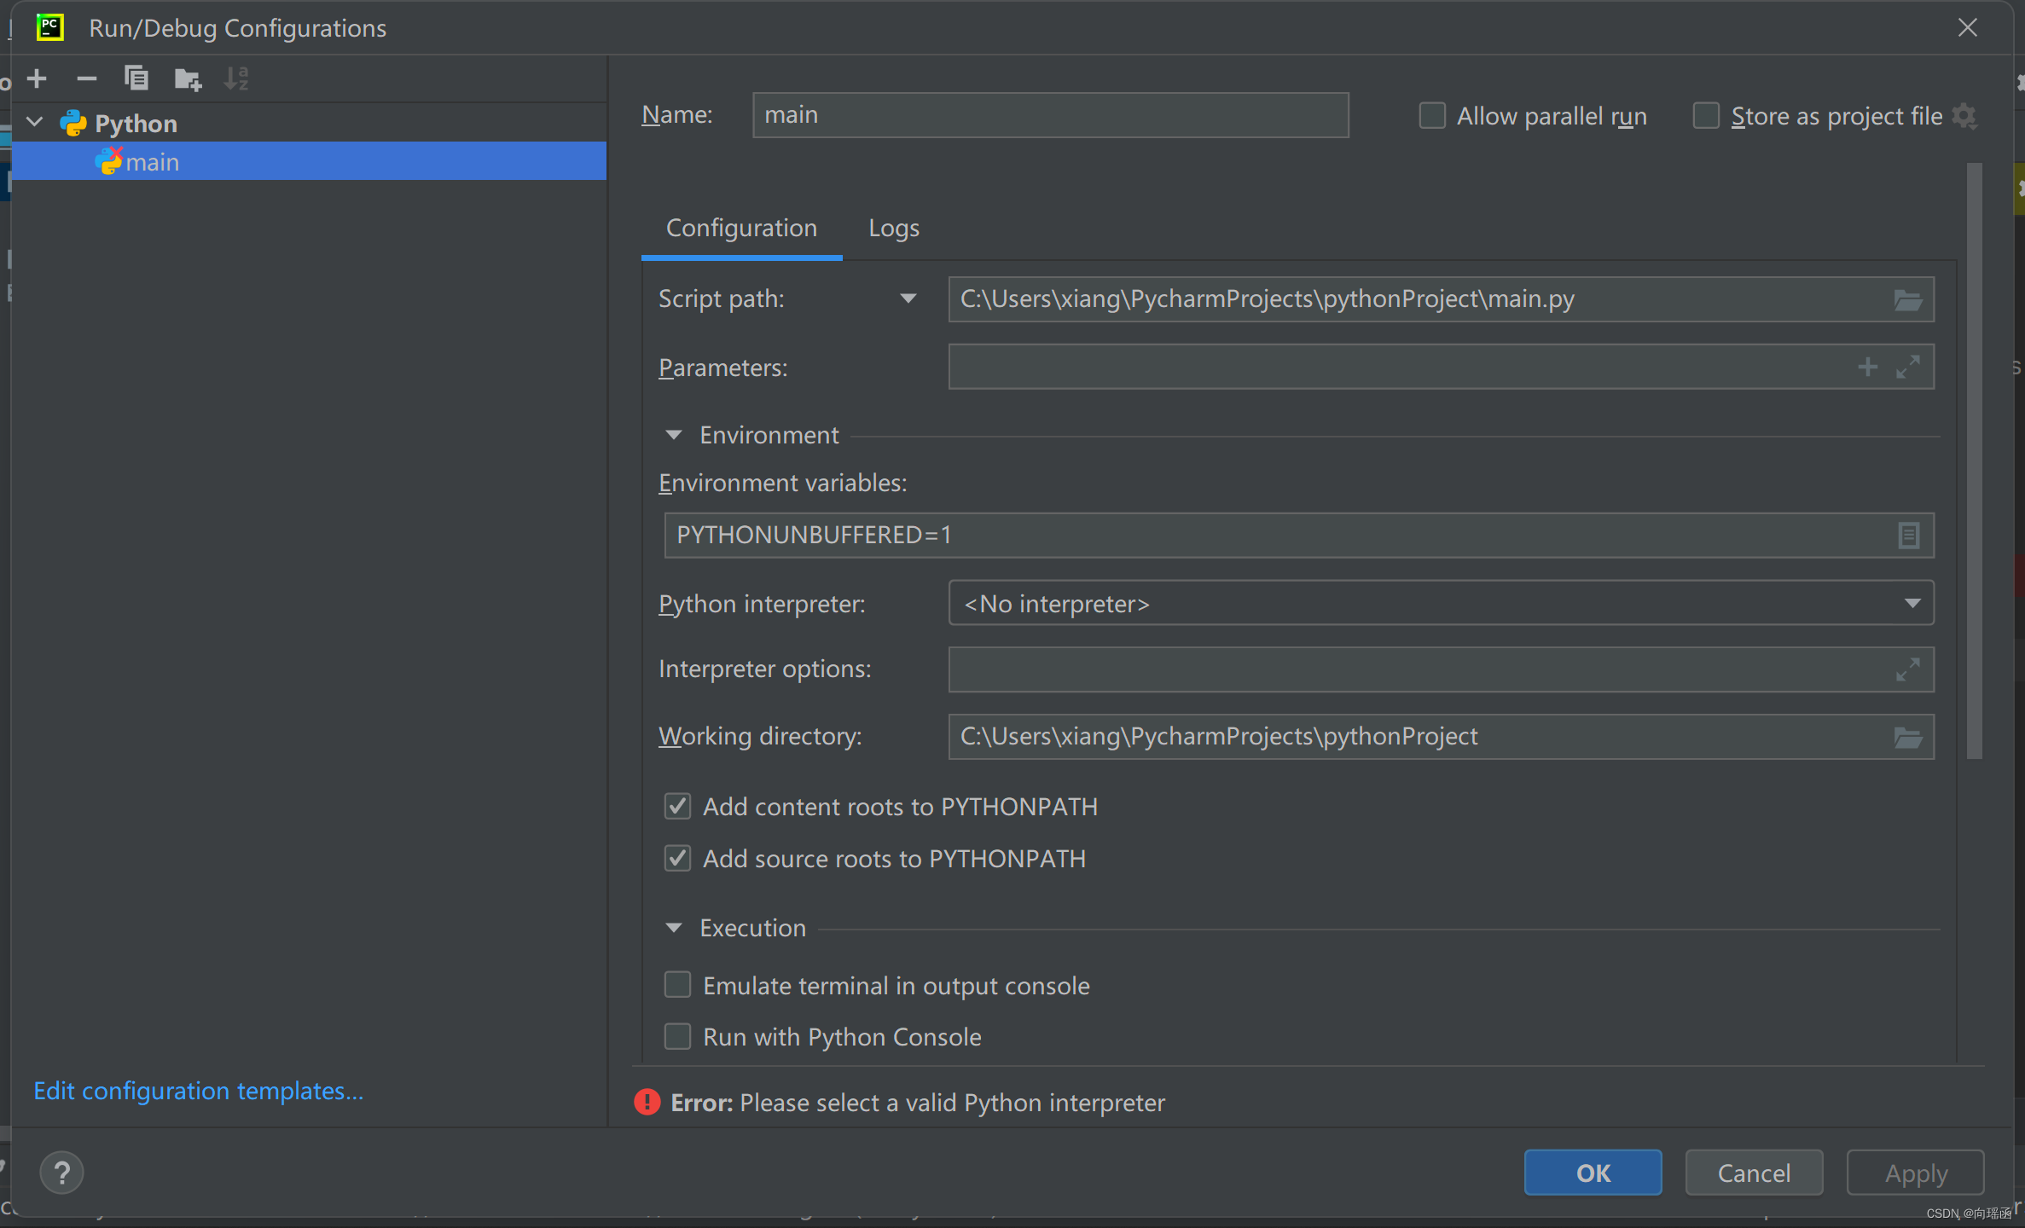Sort configurations alphabetically

(236, 78)
